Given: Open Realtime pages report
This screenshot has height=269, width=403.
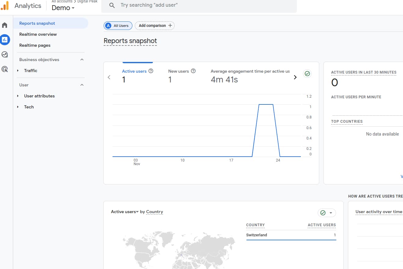Looking at the screenshot, I should coord(35,45).
